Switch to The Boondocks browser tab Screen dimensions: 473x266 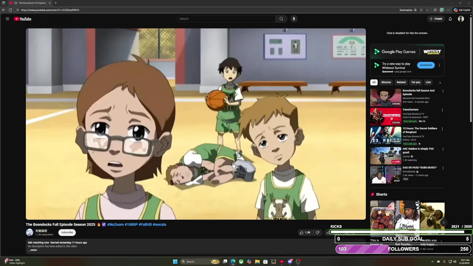pos(30,3)
